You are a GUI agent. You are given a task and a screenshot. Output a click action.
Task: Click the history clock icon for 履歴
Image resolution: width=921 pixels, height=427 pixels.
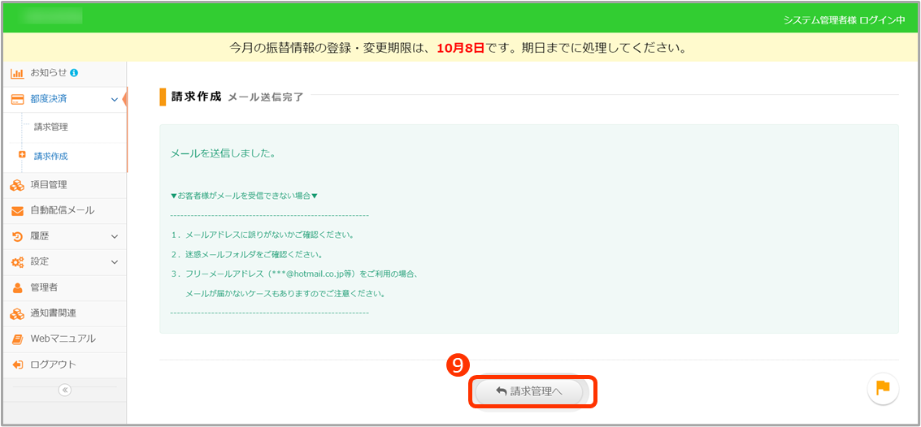click(x=17, y=236)
